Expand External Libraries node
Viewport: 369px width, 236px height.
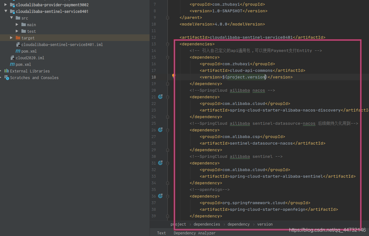point(1,71)
